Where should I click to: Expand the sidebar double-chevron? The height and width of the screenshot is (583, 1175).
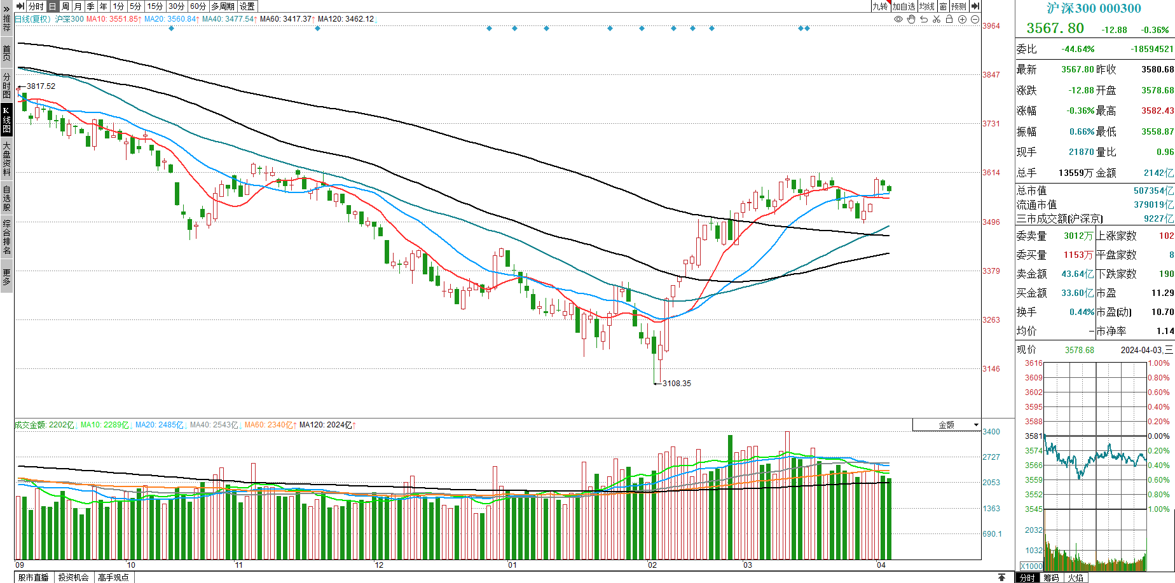(6, 10)
